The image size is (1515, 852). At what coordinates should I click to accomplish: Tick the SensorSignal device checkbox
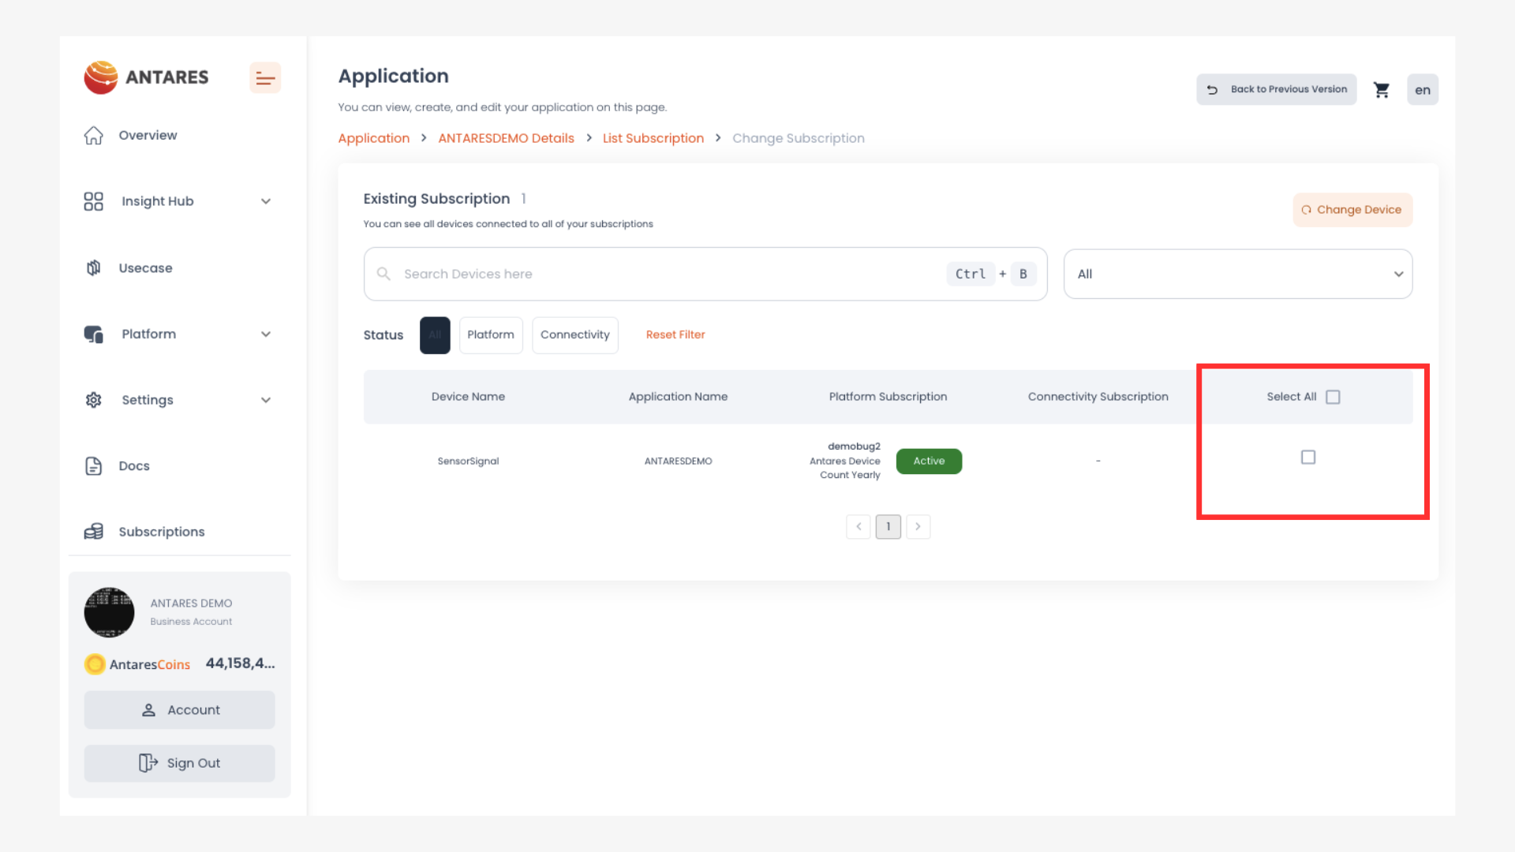point(1307,458)
